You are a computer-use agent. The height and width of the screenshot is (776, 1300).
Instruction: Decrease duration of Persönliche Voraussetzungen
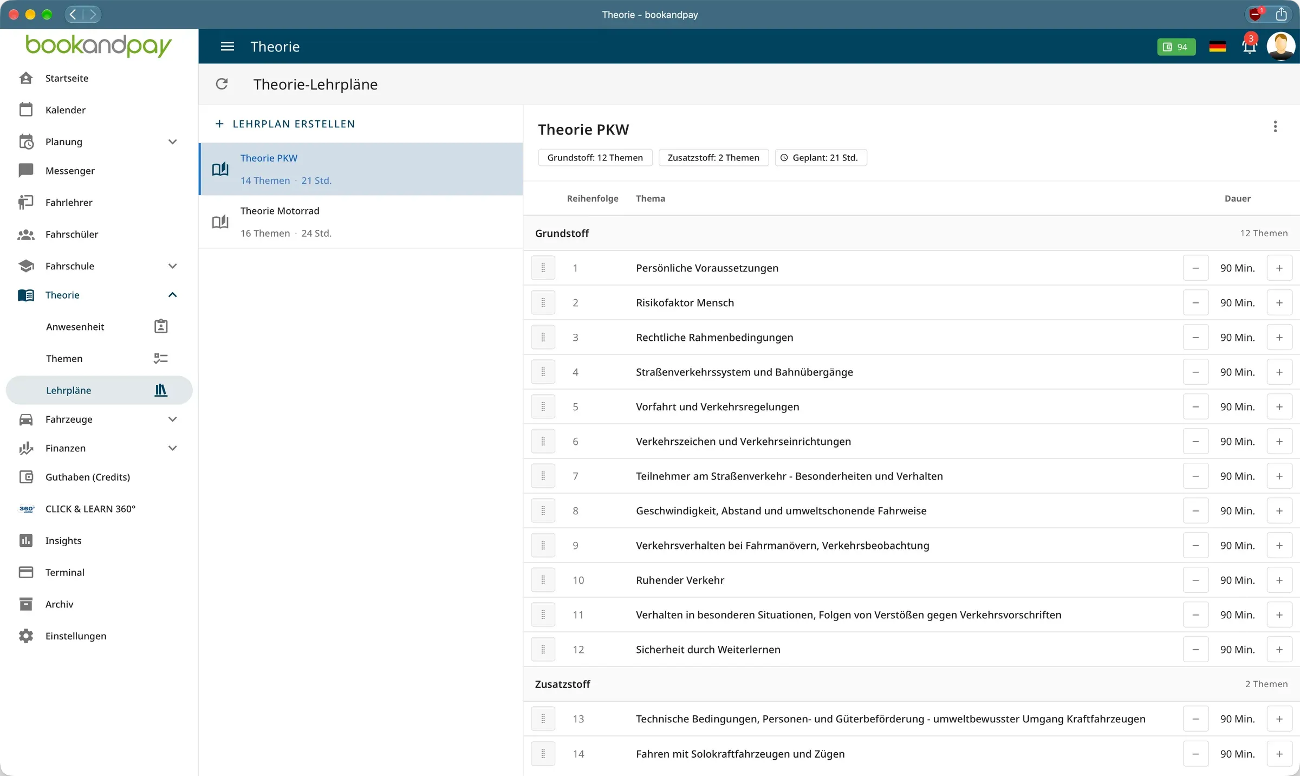point(1195,268)
